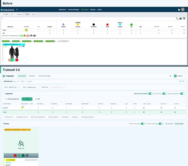Click the Date input field showing 2026-10-07

(x=12, y=87)
